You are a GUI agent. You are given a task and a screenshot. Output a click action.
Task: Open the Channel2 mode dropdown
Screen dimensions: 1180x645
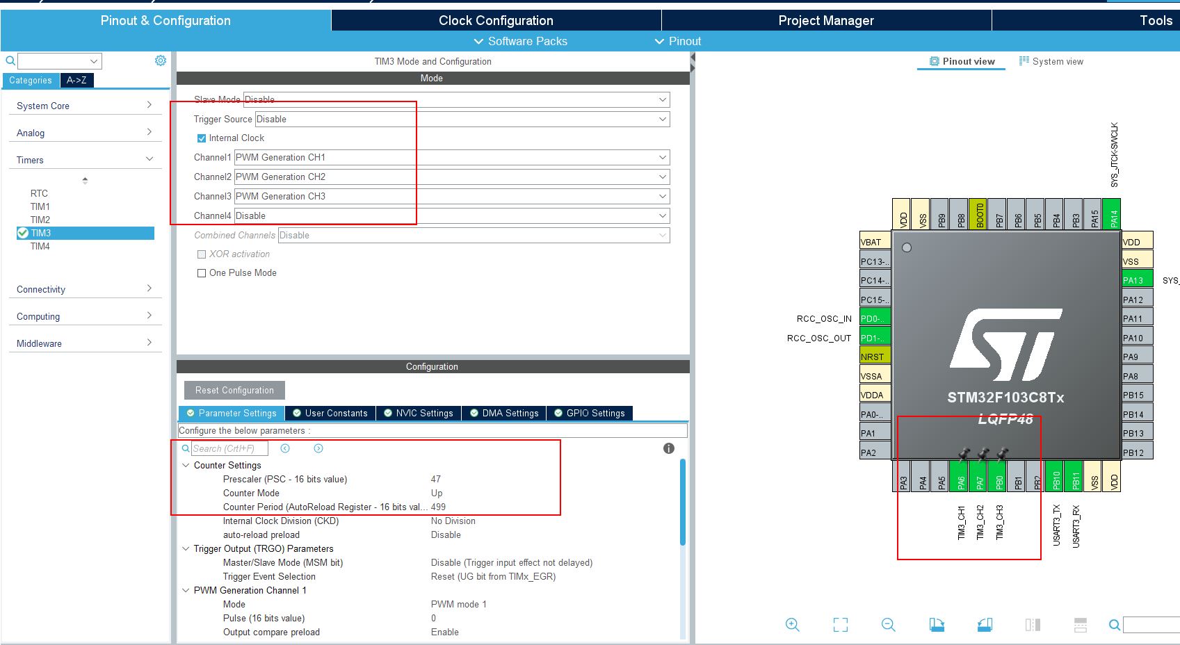[x=452, y=177]
